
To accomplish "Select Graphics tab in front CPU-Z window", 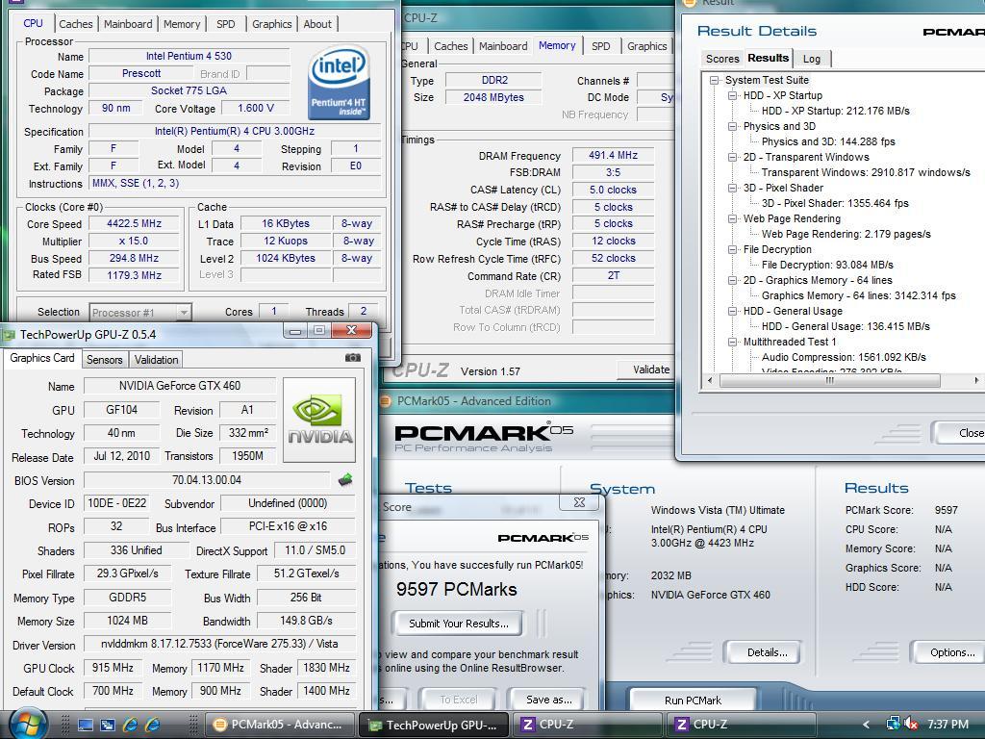I will click(x=271, y=24).
